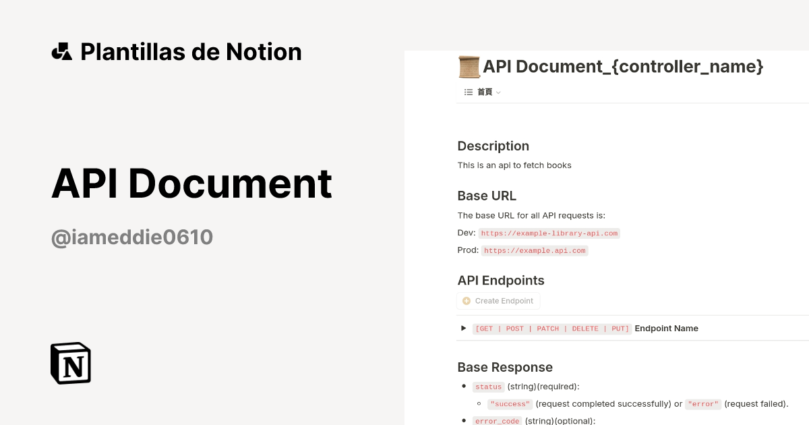Click the status code tag
This screenshot has width=809, height=425.
point(488,387)
